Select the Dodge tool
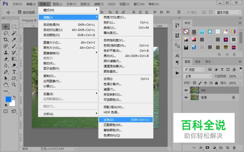Image resolution: width=244 pixels, height=152 pixels. [14, 65]
